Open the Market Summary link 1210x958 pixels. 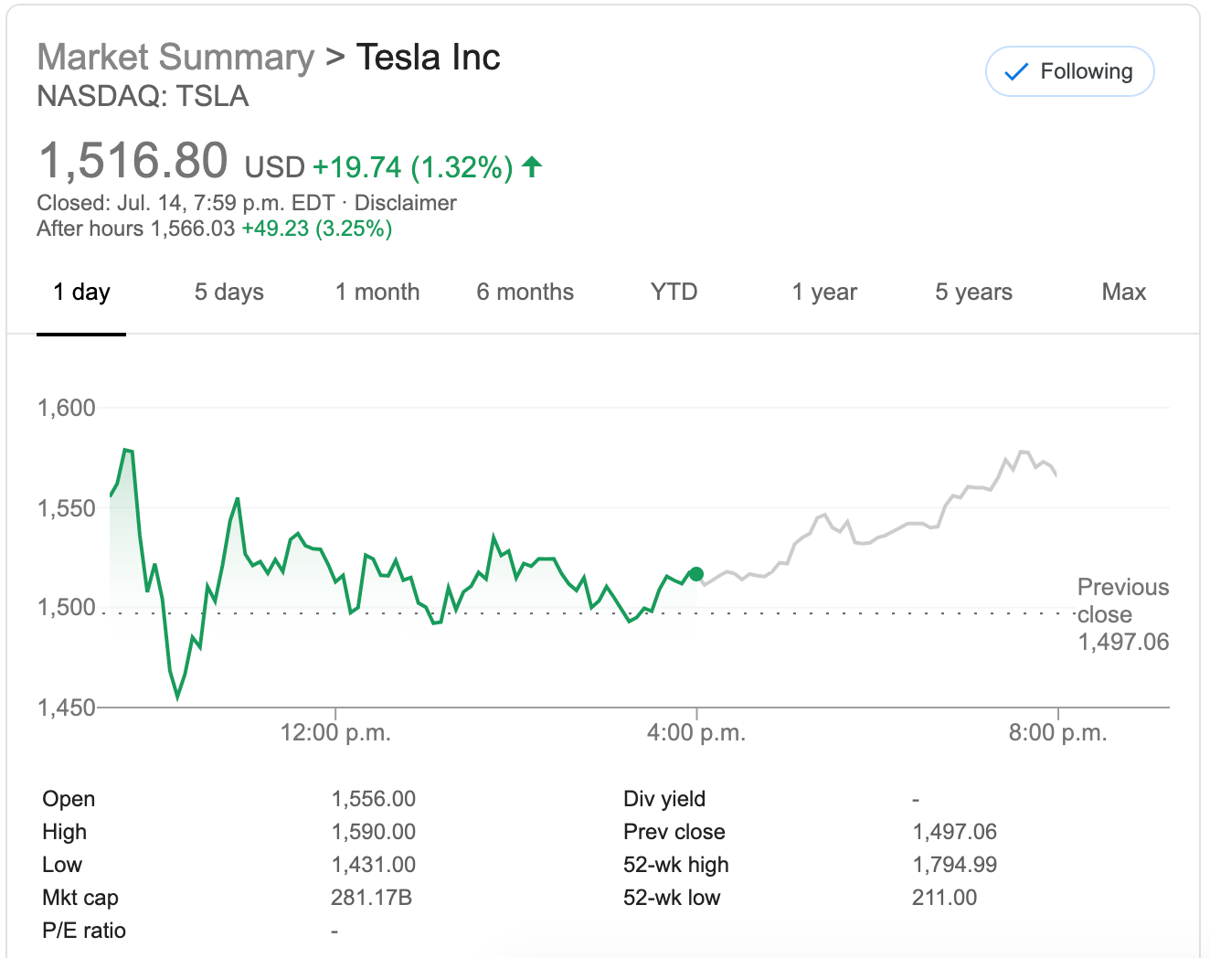(175, 58)
